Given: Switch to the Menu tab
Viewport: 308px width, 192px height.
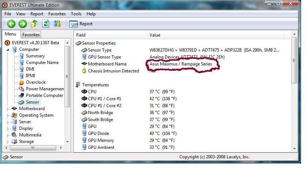Looking at the screenshot, I should pos(11,34).
